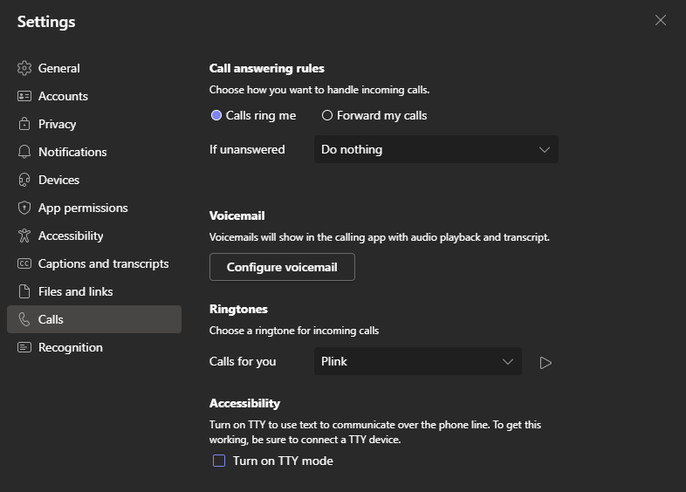Click the 'Choose a ringtone for incoming calls' text
The image size is (686, 492).
[x=294, y=331]
